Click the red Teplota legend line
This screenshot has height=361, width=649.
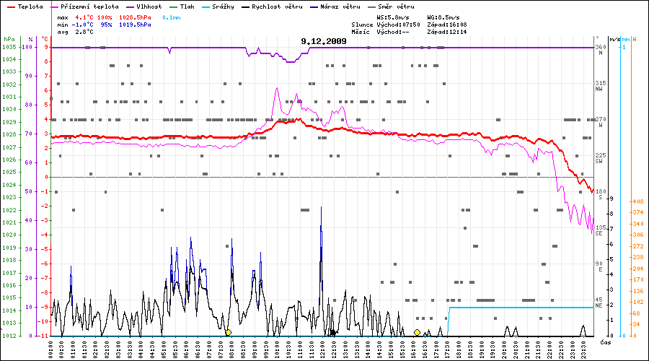pyautogui.click(x=10, y=6)
